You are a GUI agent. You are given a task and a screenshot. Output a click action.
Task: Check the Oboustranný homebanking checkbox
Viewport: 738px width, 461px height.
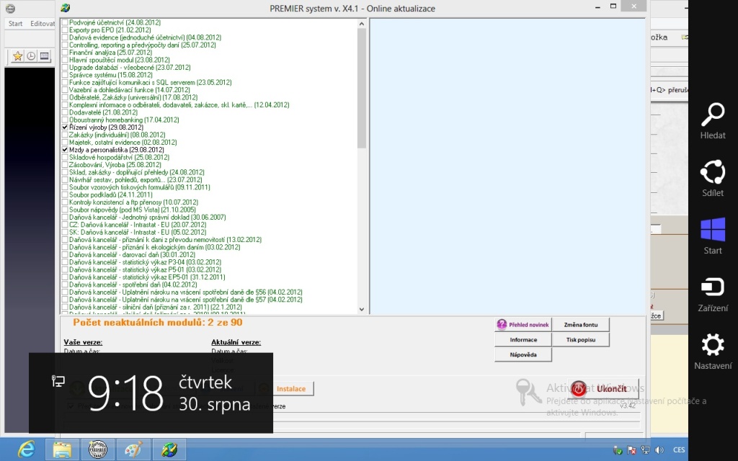point(65,120)
